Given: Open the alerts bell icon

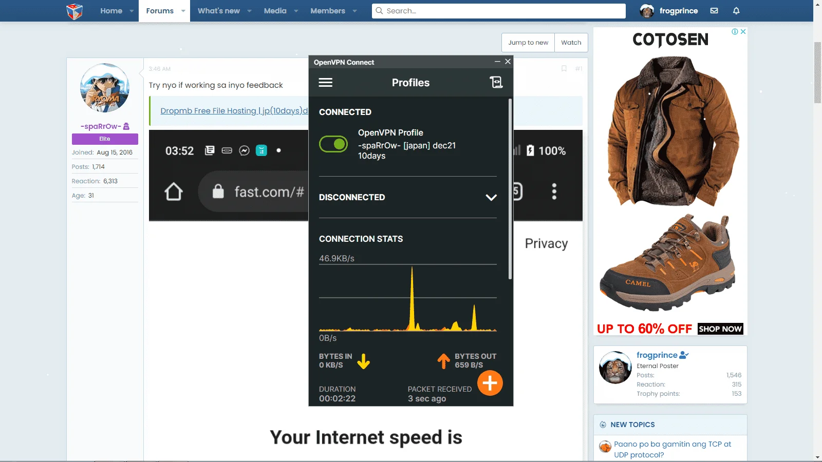Looking at the screenshot, I should [736, 11].
